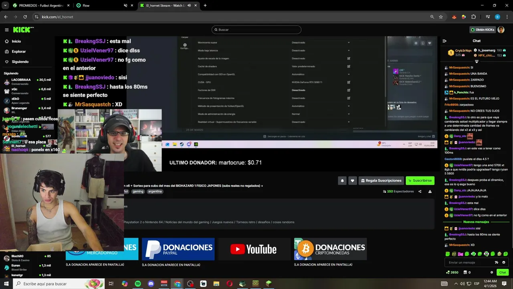This screenshot has height=289, width=513.
Task: Open the Kick hamburger menu
Action: point(7,30)
